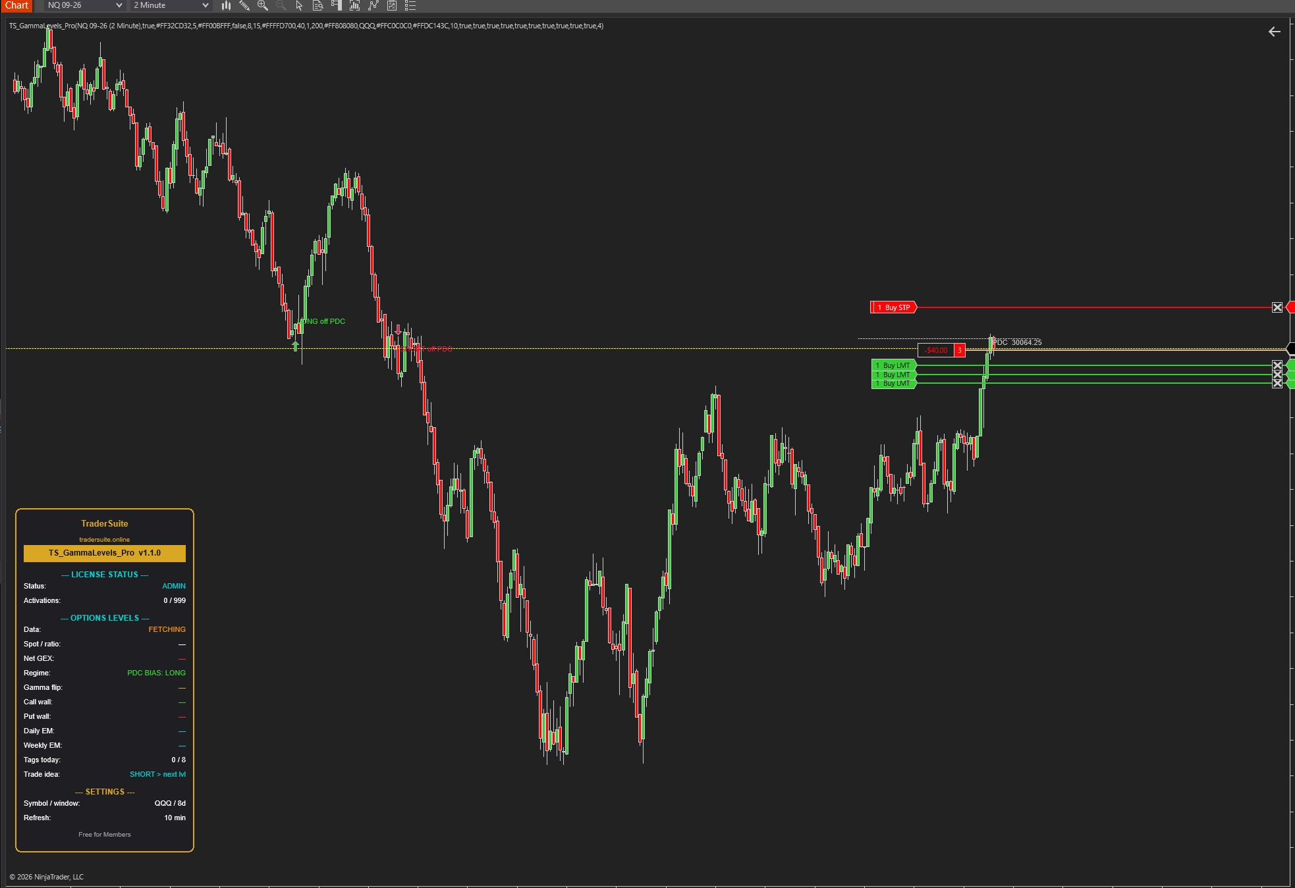Open the drawing tools pencil icon
The width and height of the screenshot is (1295, 888).
tap(244, 6)
